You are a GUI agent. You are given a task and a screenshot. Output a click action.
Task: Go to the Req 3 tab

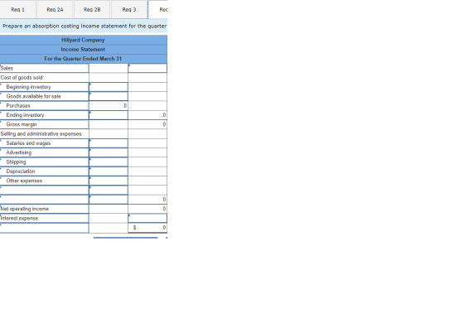point(129,9)
